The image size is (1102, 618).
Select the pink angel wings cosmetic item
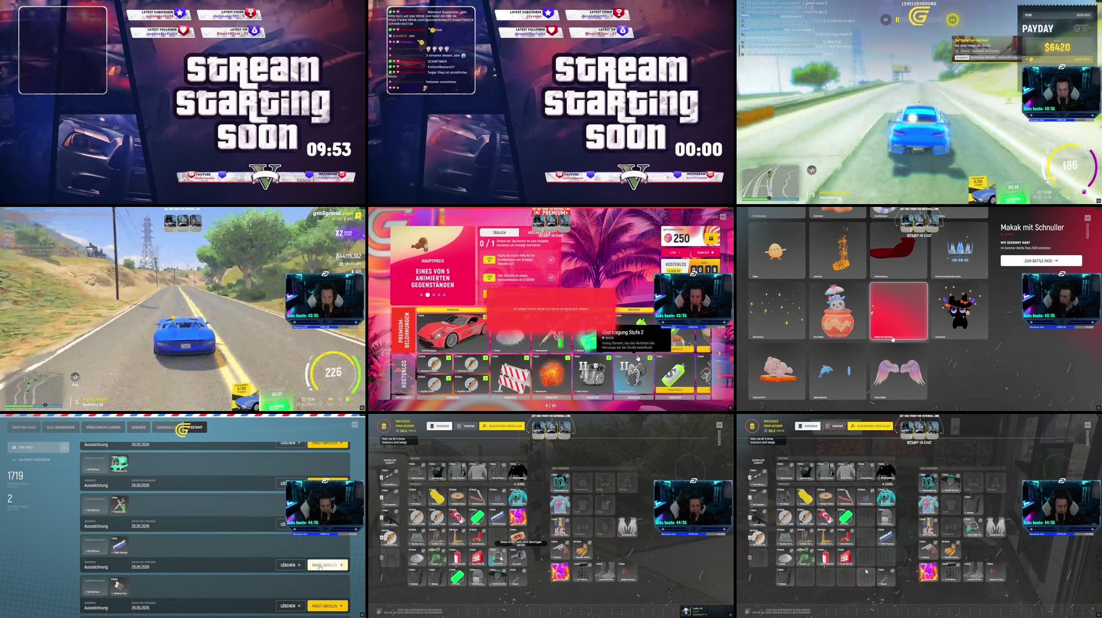(x=898, y=371)
